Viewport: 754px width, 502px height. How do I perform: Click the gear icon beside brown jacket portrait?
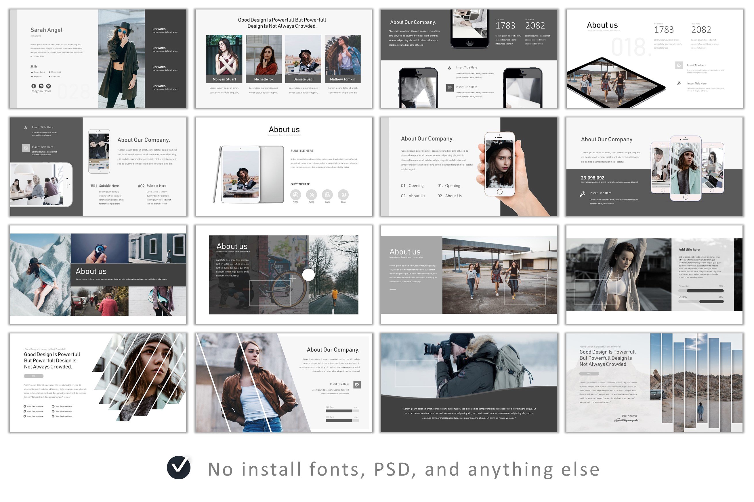[x=357, y=385]
